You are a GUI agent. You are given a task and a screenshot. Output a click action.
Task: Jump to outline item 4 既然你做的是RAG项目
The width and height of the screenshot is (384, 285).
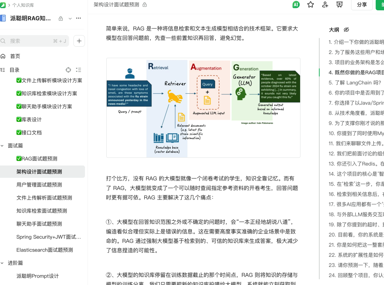pos(356,72)
